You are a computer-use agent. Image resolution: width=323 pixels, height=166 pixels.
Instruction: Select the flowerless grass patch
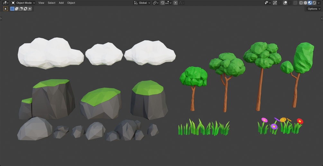tap(204, 127)
